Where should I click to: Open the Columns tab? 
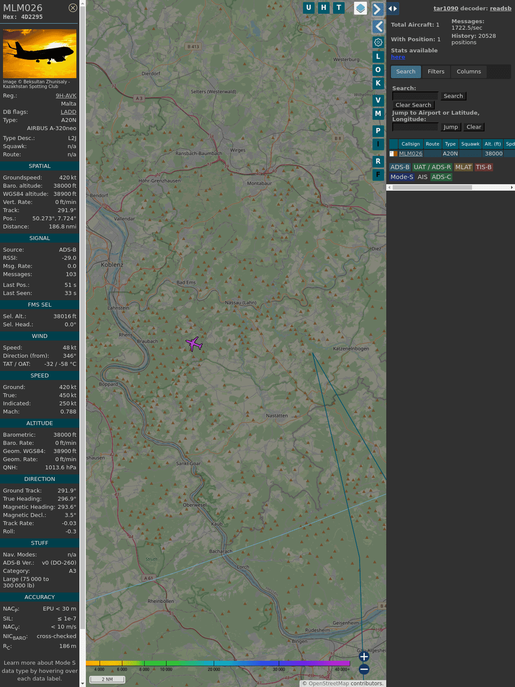(x=469, y=72)
